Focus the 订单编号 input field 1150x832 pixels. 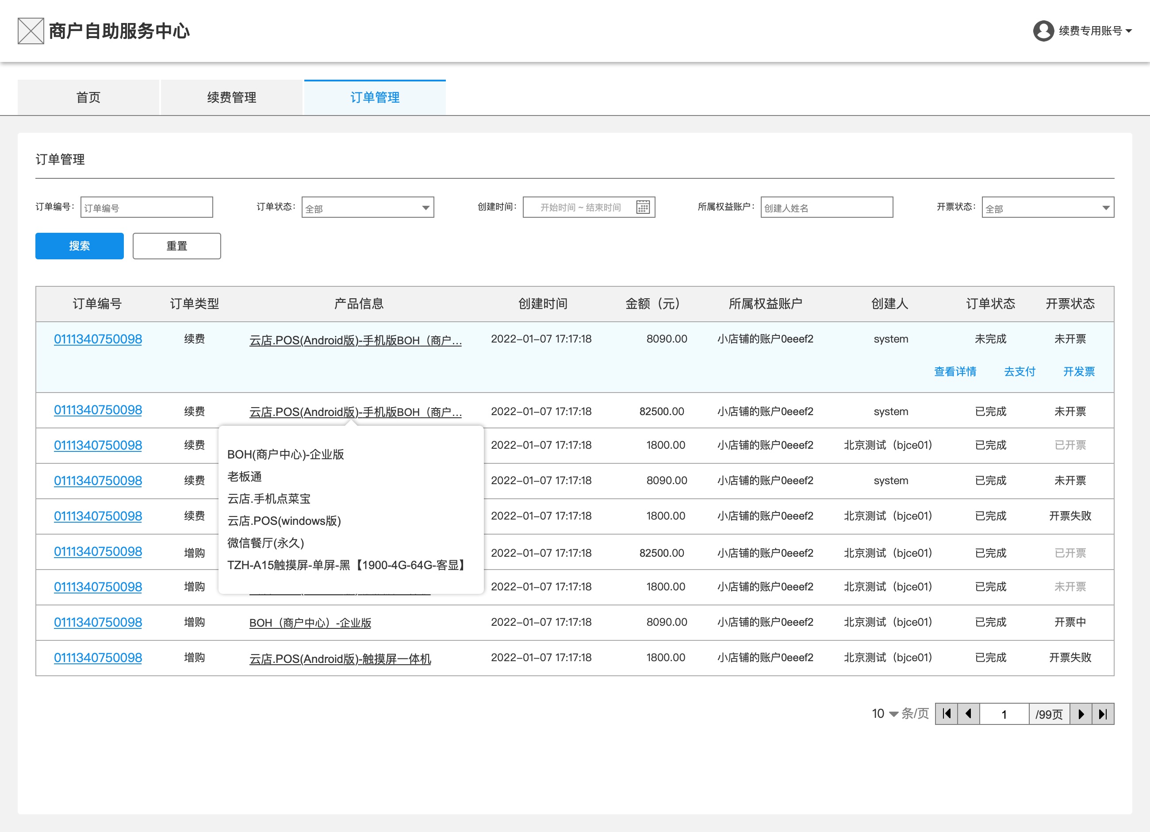(146, 208)
